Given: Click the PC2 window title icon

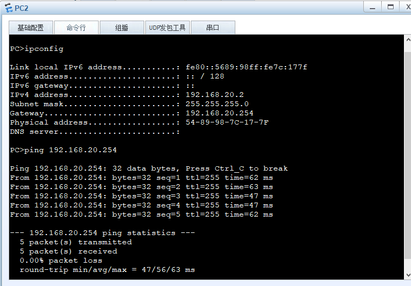Looking at the screenshot, I should (9, 8).
